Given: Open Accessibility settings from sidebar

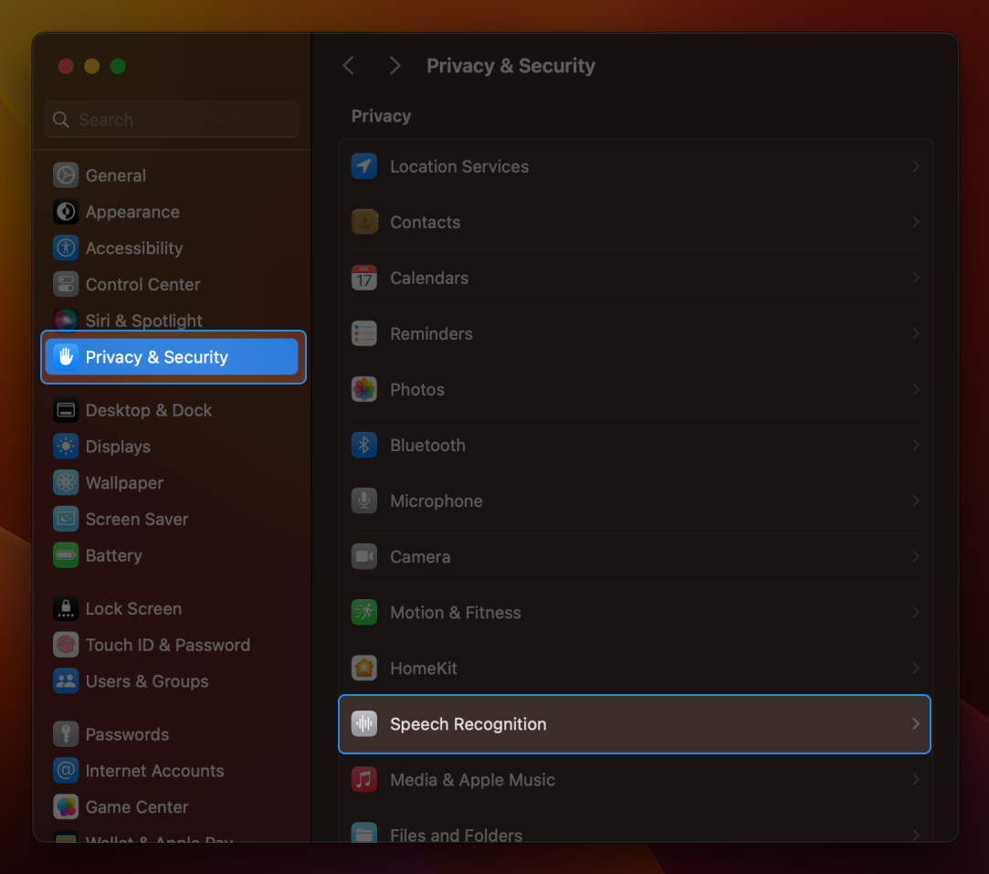Looking at the screenshot, I should coord(172,247).
